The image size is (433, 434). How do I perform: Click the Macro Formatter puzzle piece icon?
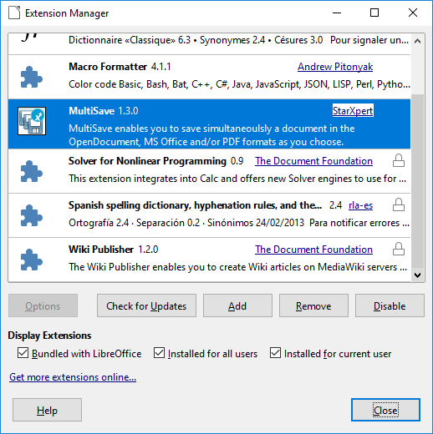[x=32, y=77]
